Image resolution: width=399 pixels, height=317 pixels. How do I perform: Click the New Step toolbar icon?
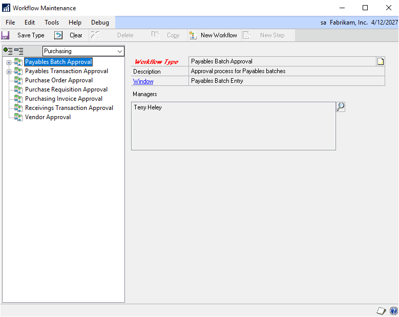(246, 35)
